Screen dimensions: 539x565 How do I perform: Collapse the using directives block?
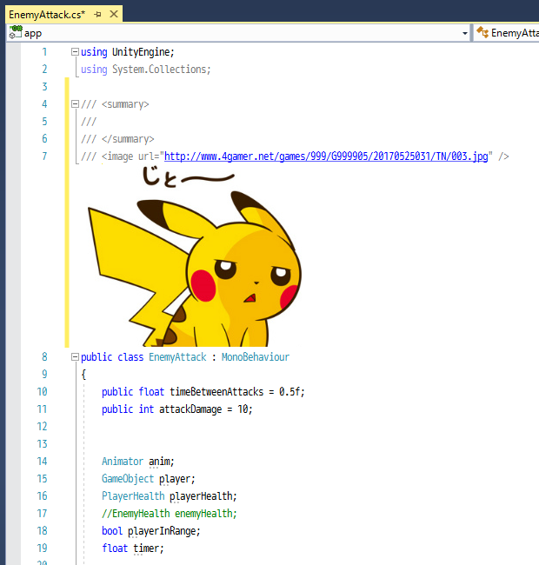coord(75,52)
